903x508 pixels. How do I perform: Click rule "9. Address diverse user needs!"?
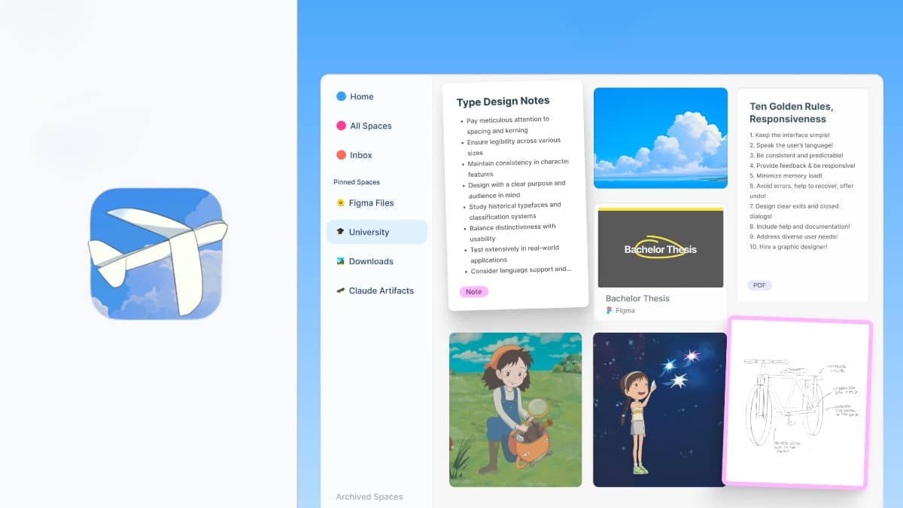click(793, 236)
